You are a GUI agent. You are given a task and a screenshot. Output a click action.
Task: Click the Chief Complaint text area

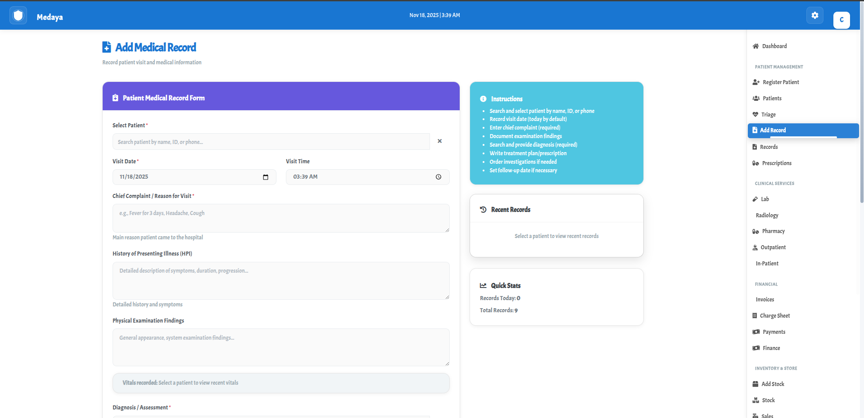point(280,218)
